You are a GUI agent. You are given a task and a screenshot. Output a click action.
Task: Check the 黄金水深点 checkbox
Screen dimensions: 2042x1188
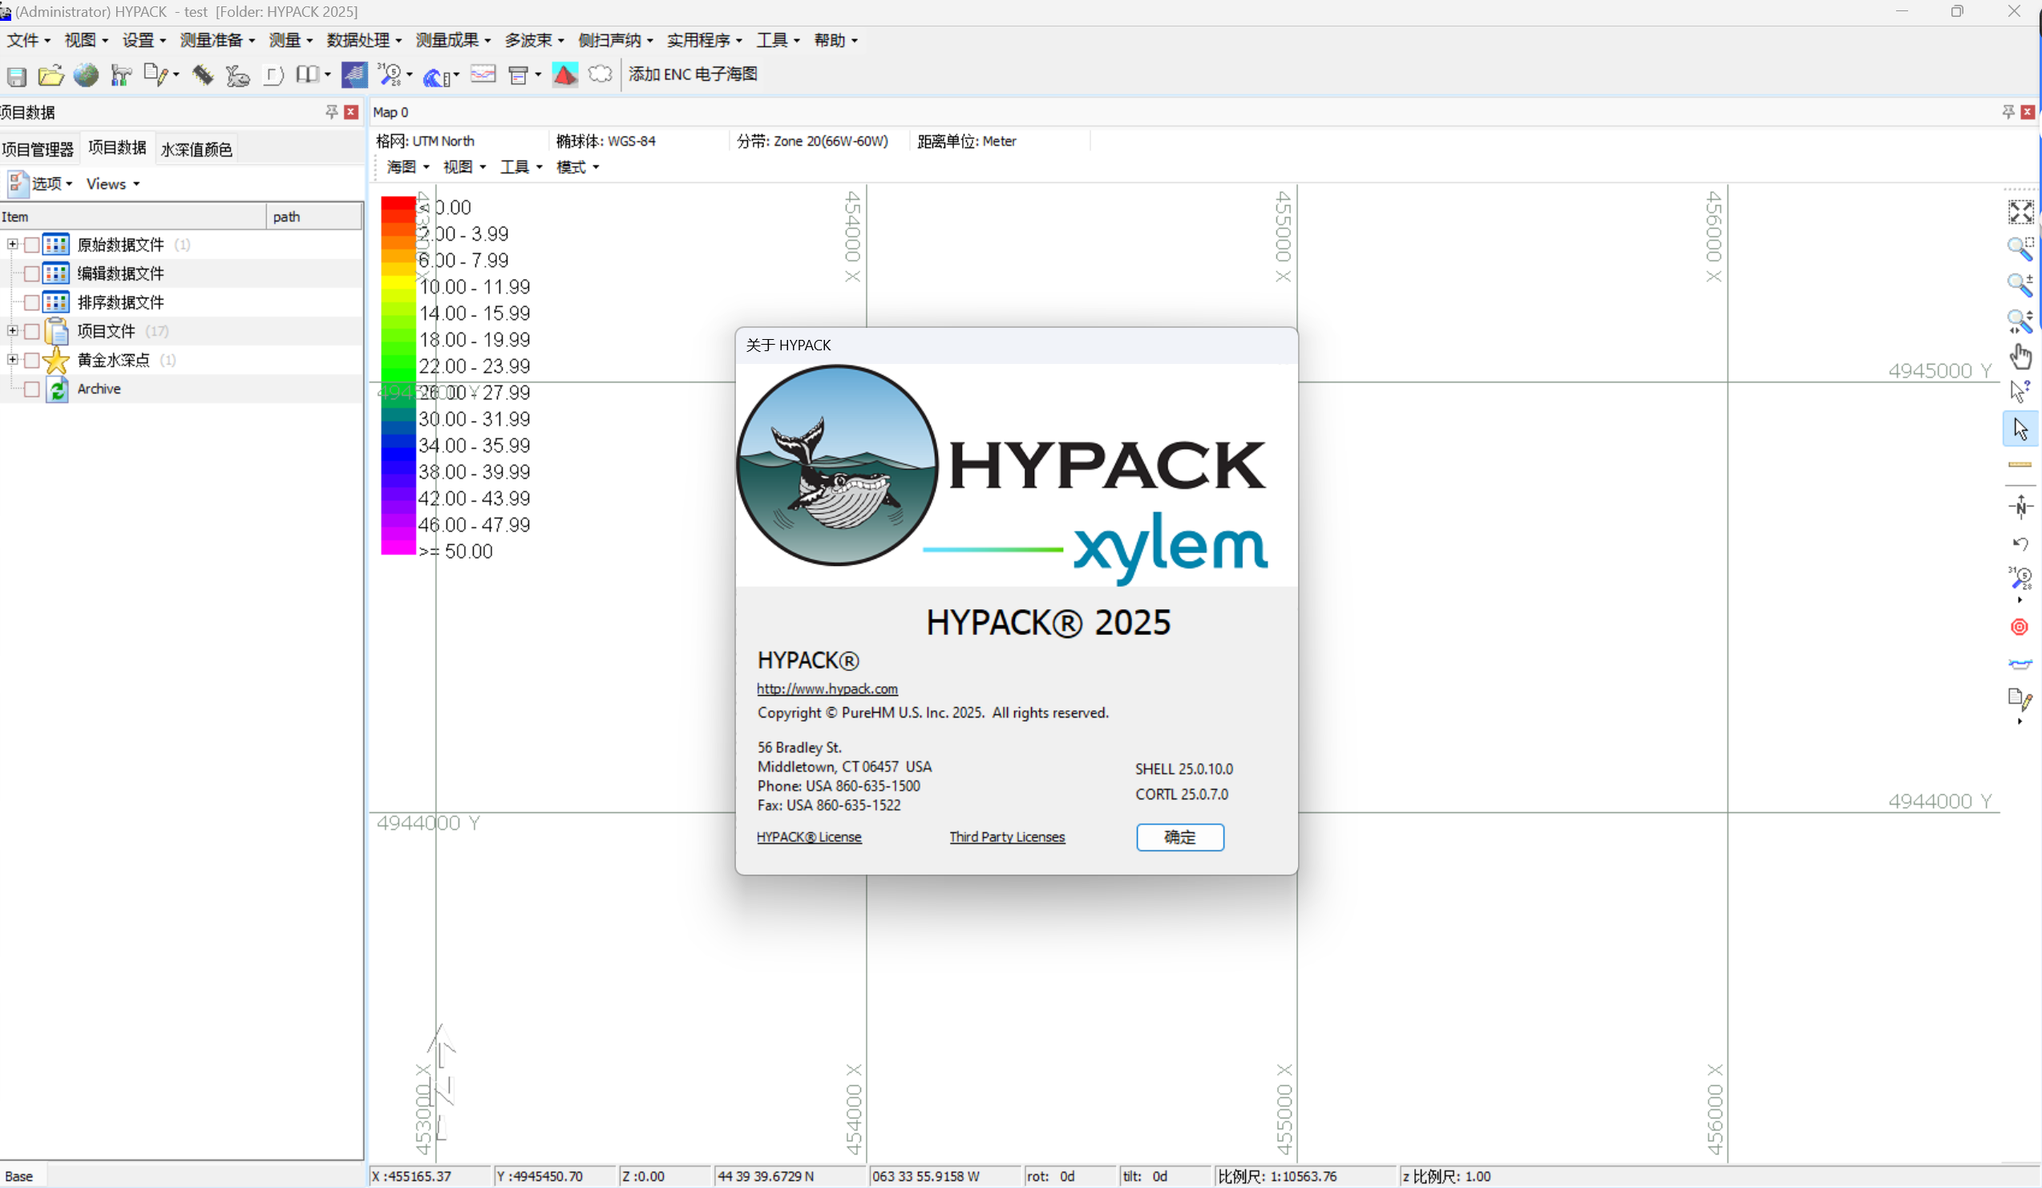point(31,360)
